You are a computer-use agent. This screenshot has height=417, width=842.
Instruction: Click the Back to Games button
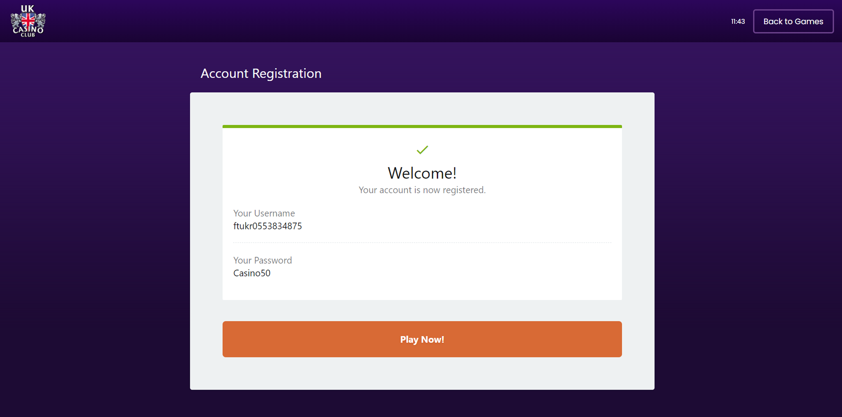pos(793,21)
